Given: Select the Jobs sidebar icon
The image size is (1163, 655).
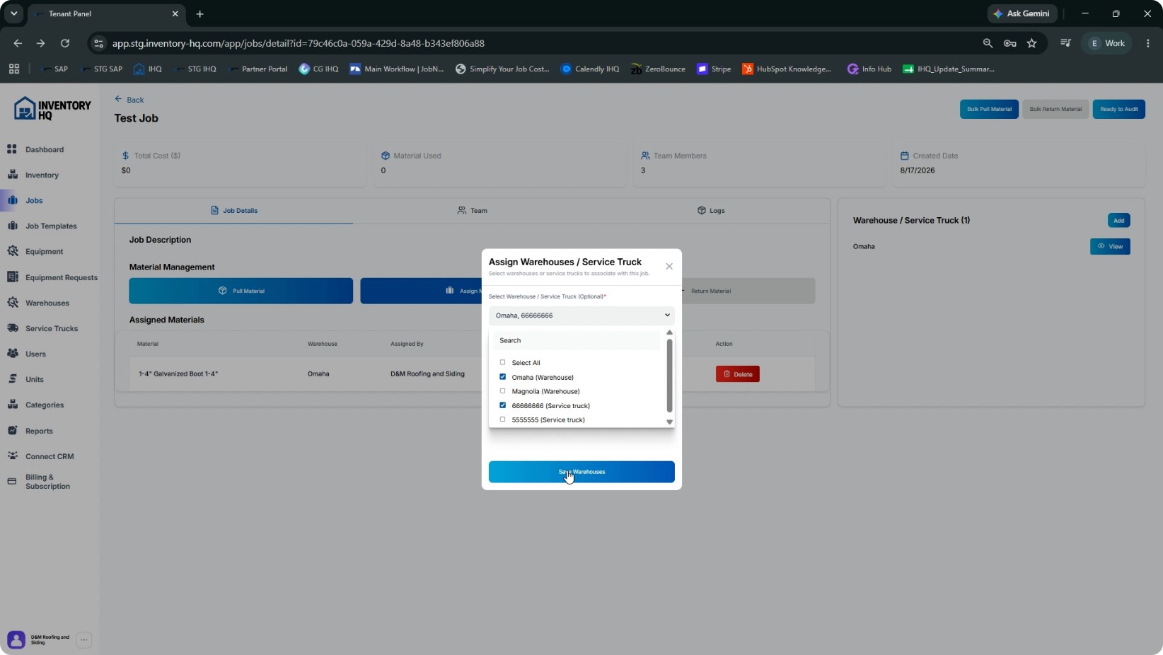Looking at the screenshot, I should click(x=12, y=200).
